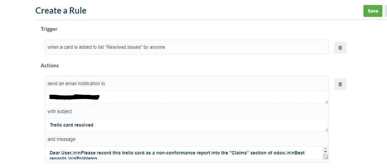
Task: Click the "with subject" label
Action: pos(60,111)
